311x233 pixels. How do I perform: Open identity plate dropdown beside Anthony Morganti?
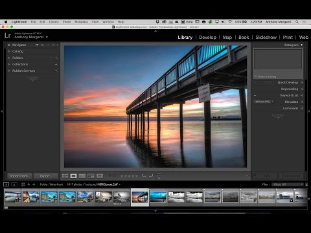pos(47,37)
